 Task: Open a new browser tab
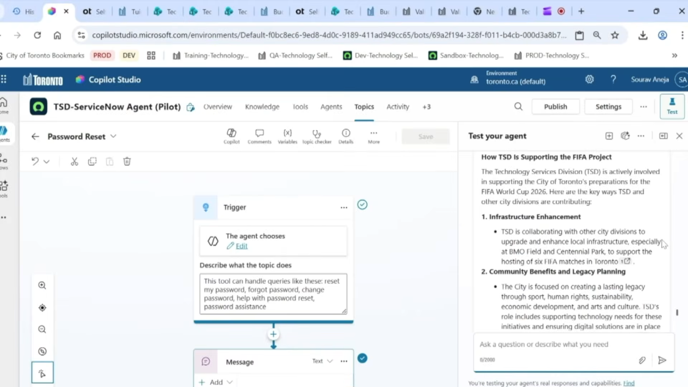(x=581, y=11)
